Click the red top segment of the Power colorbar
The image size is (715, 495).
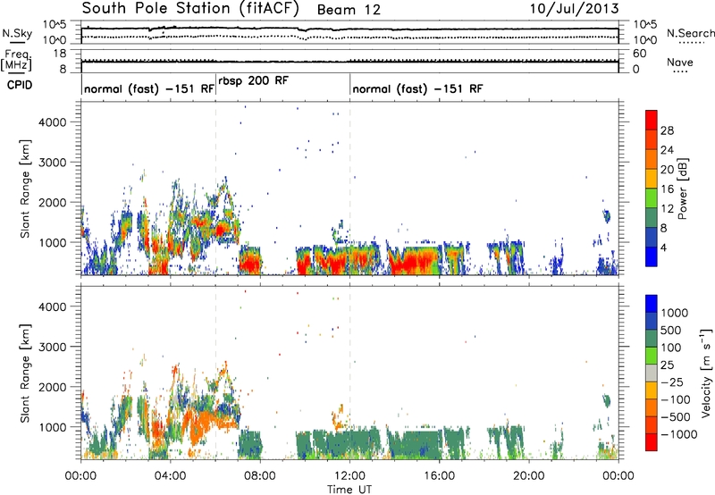[x=652, y=121]
